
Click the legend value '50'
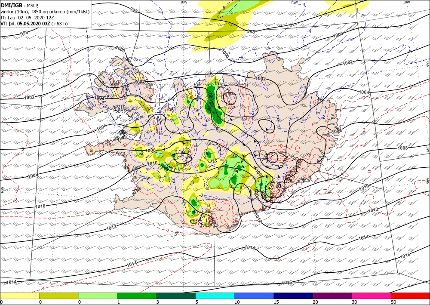point(393,302)
